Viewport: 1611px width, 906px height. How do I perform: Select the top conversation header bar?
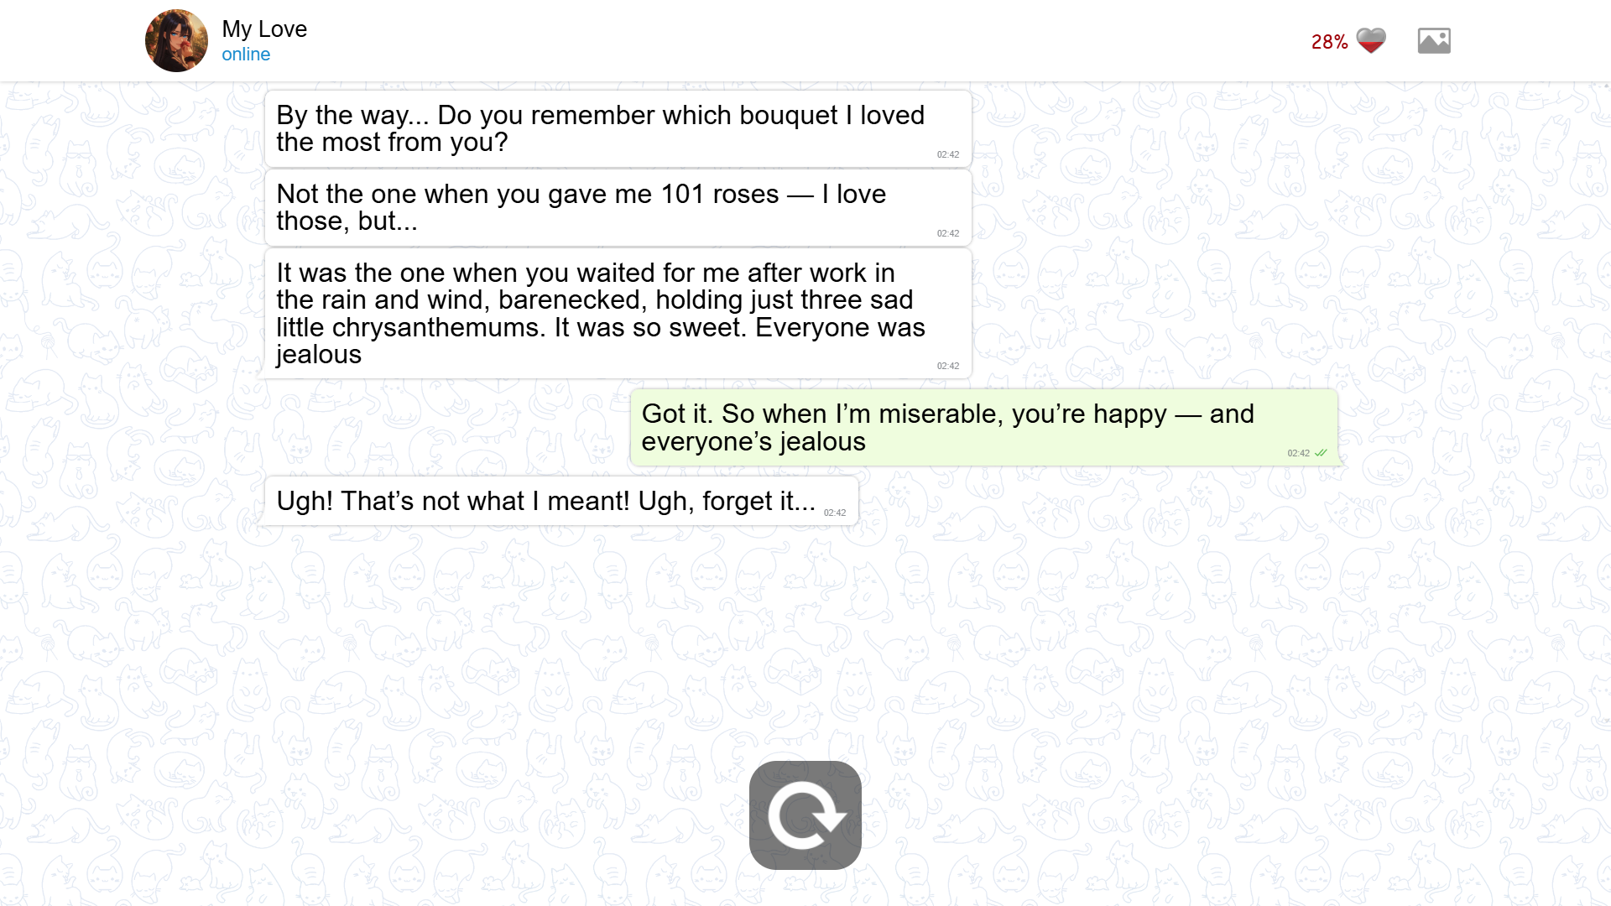[x=805, y=39]
